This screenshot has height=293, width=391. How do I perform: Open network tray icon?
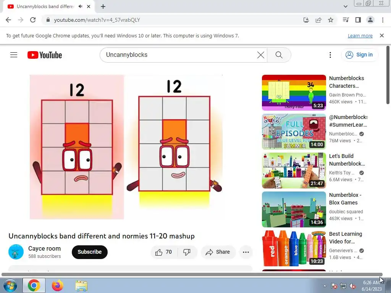click(343, 286)
